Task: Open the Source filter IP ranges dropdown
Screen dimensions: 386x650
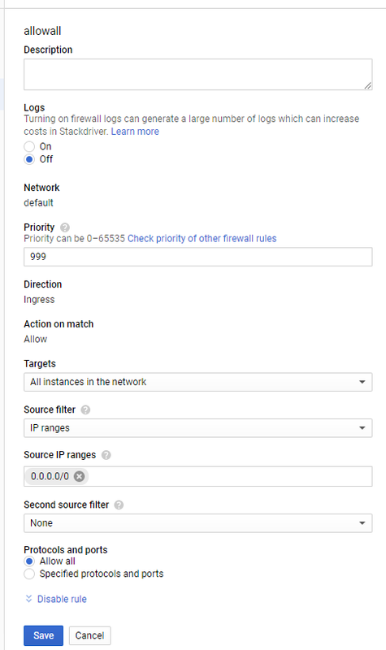Action: [x=198, y=428]
